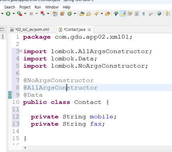Image resolution: width=172 pixels, height=152 pixels.
Task: Click the Open Type folder icon
Action: point(82,14)
